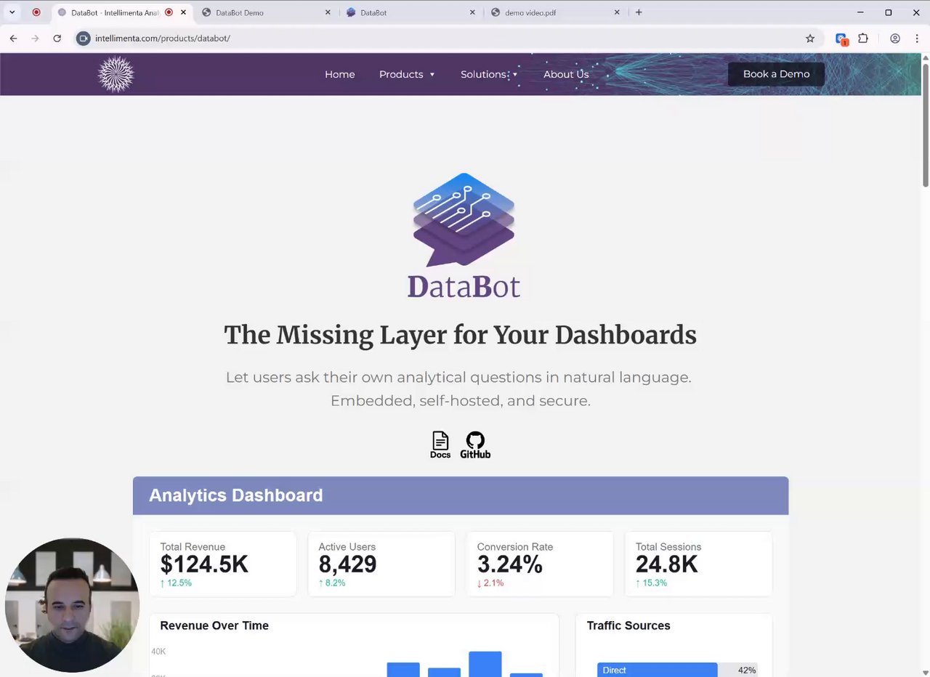Switch to the demo video.pdf tab
930x677 pixels.
click(556, 12)
